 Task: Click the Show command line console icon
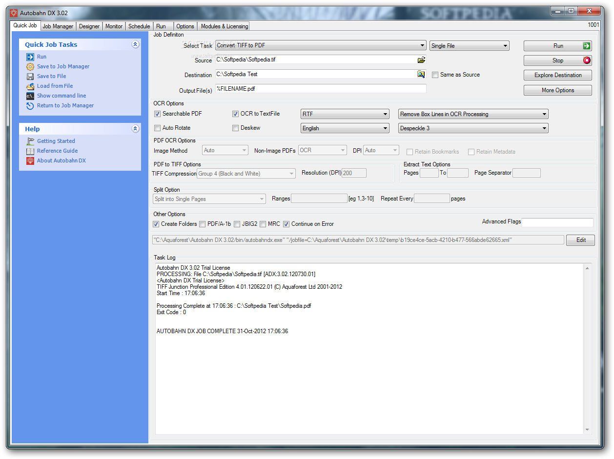coord(30,96)
